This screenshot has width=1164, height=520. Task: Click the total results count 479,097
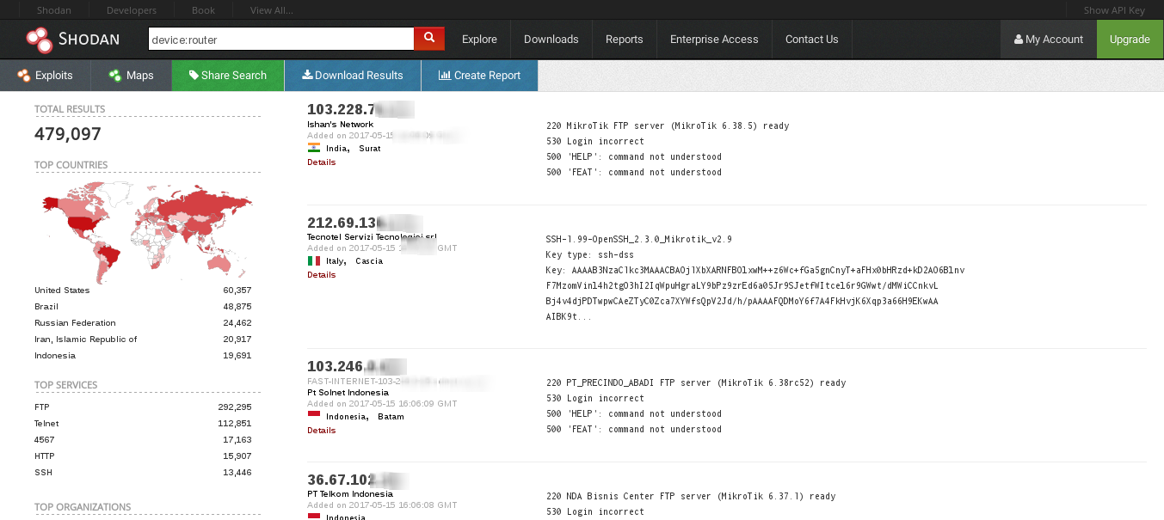coord(68,134)
